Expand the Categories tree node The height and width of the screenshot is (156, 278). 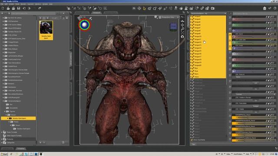point(2,143)
